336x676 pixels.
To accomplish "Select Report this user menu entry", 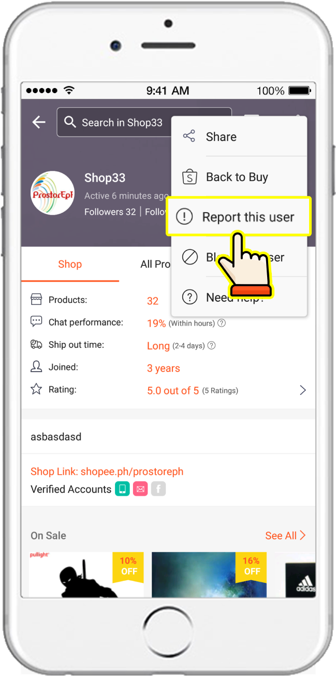I will tap(239, 217).
